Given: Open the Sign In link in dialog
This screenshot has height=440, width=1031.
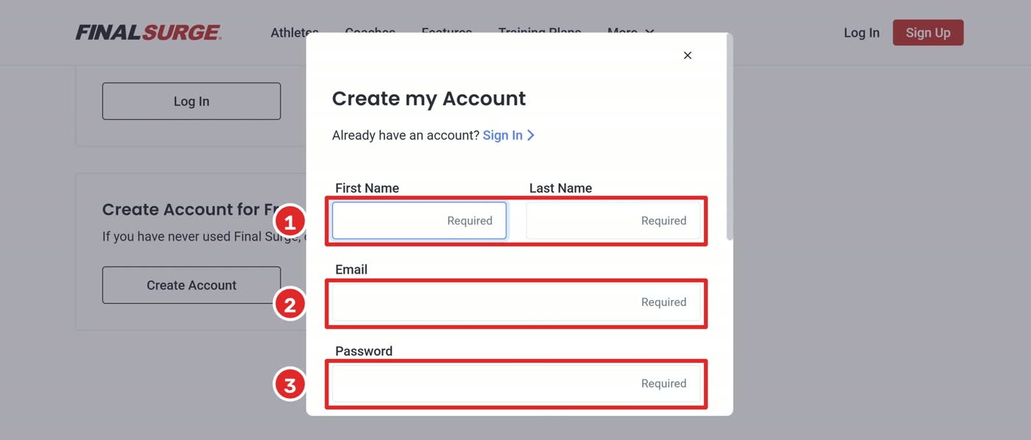Looking at the screenshot, I should click(x=508, y=135).
